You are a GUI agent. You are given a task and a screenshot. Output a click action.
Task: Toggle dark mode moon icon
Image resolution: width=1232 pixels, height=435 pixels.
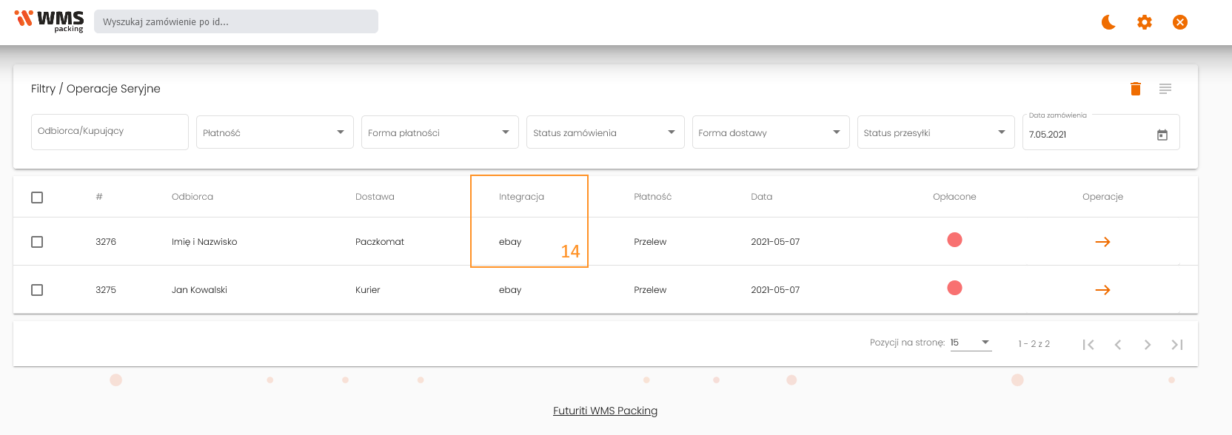pos(1108,22)
